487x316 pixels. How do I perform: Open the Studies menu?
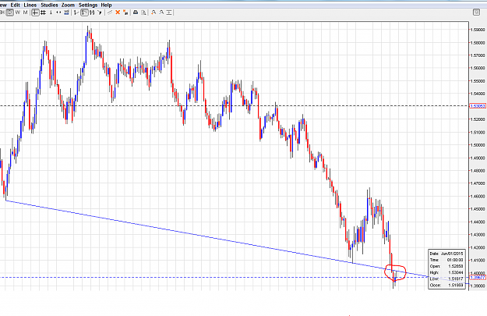click(49, 5)
